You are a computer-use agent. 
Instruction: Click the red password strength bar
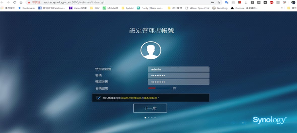coord(152,88)
